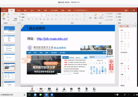The image size is (138, 97).
Task: Click the Tencent Meeting taskbar icon
Action: 46,95
